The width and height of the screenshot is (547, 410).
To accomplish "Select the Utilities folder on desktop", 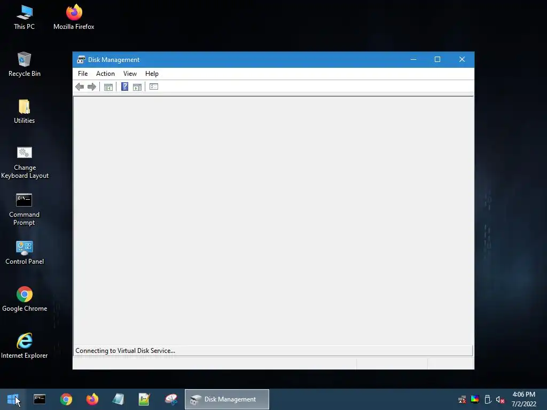I will point(24,112).
